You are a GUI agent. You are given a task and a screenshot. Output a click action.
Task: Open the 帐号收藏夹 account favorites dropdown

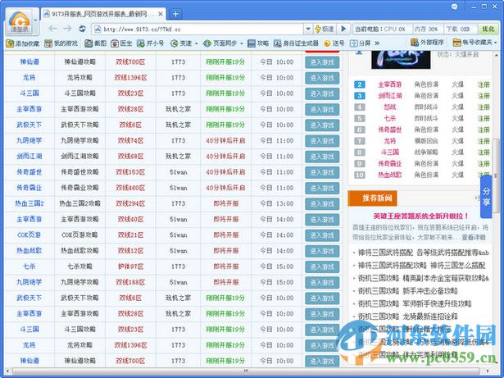click(474, 43)
